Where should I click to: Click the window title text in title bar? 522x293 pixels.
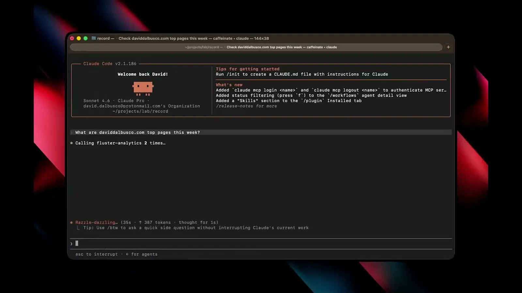click(x=183, y=38)
